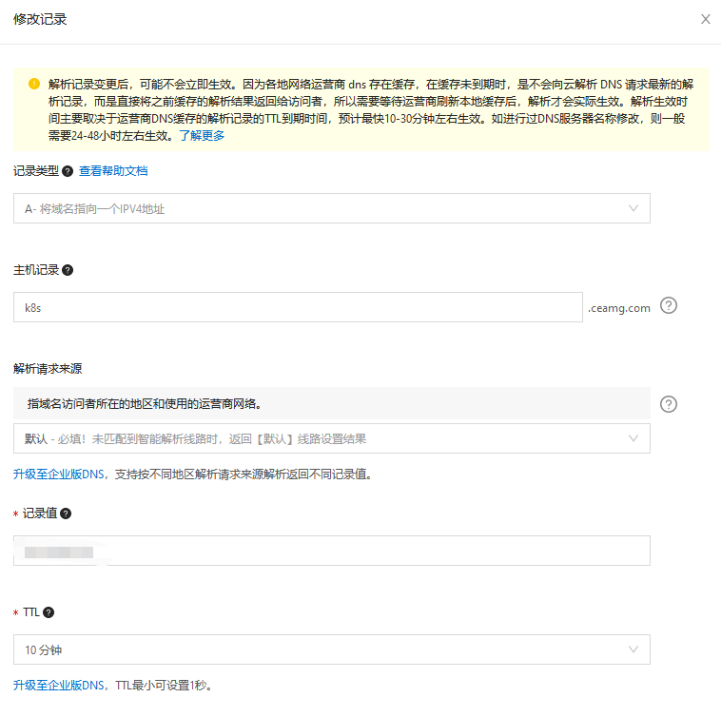Screen dimensions: 721x717
Task: Click the chevron arrow of TTL dropdown
Action: coord(633,649)
